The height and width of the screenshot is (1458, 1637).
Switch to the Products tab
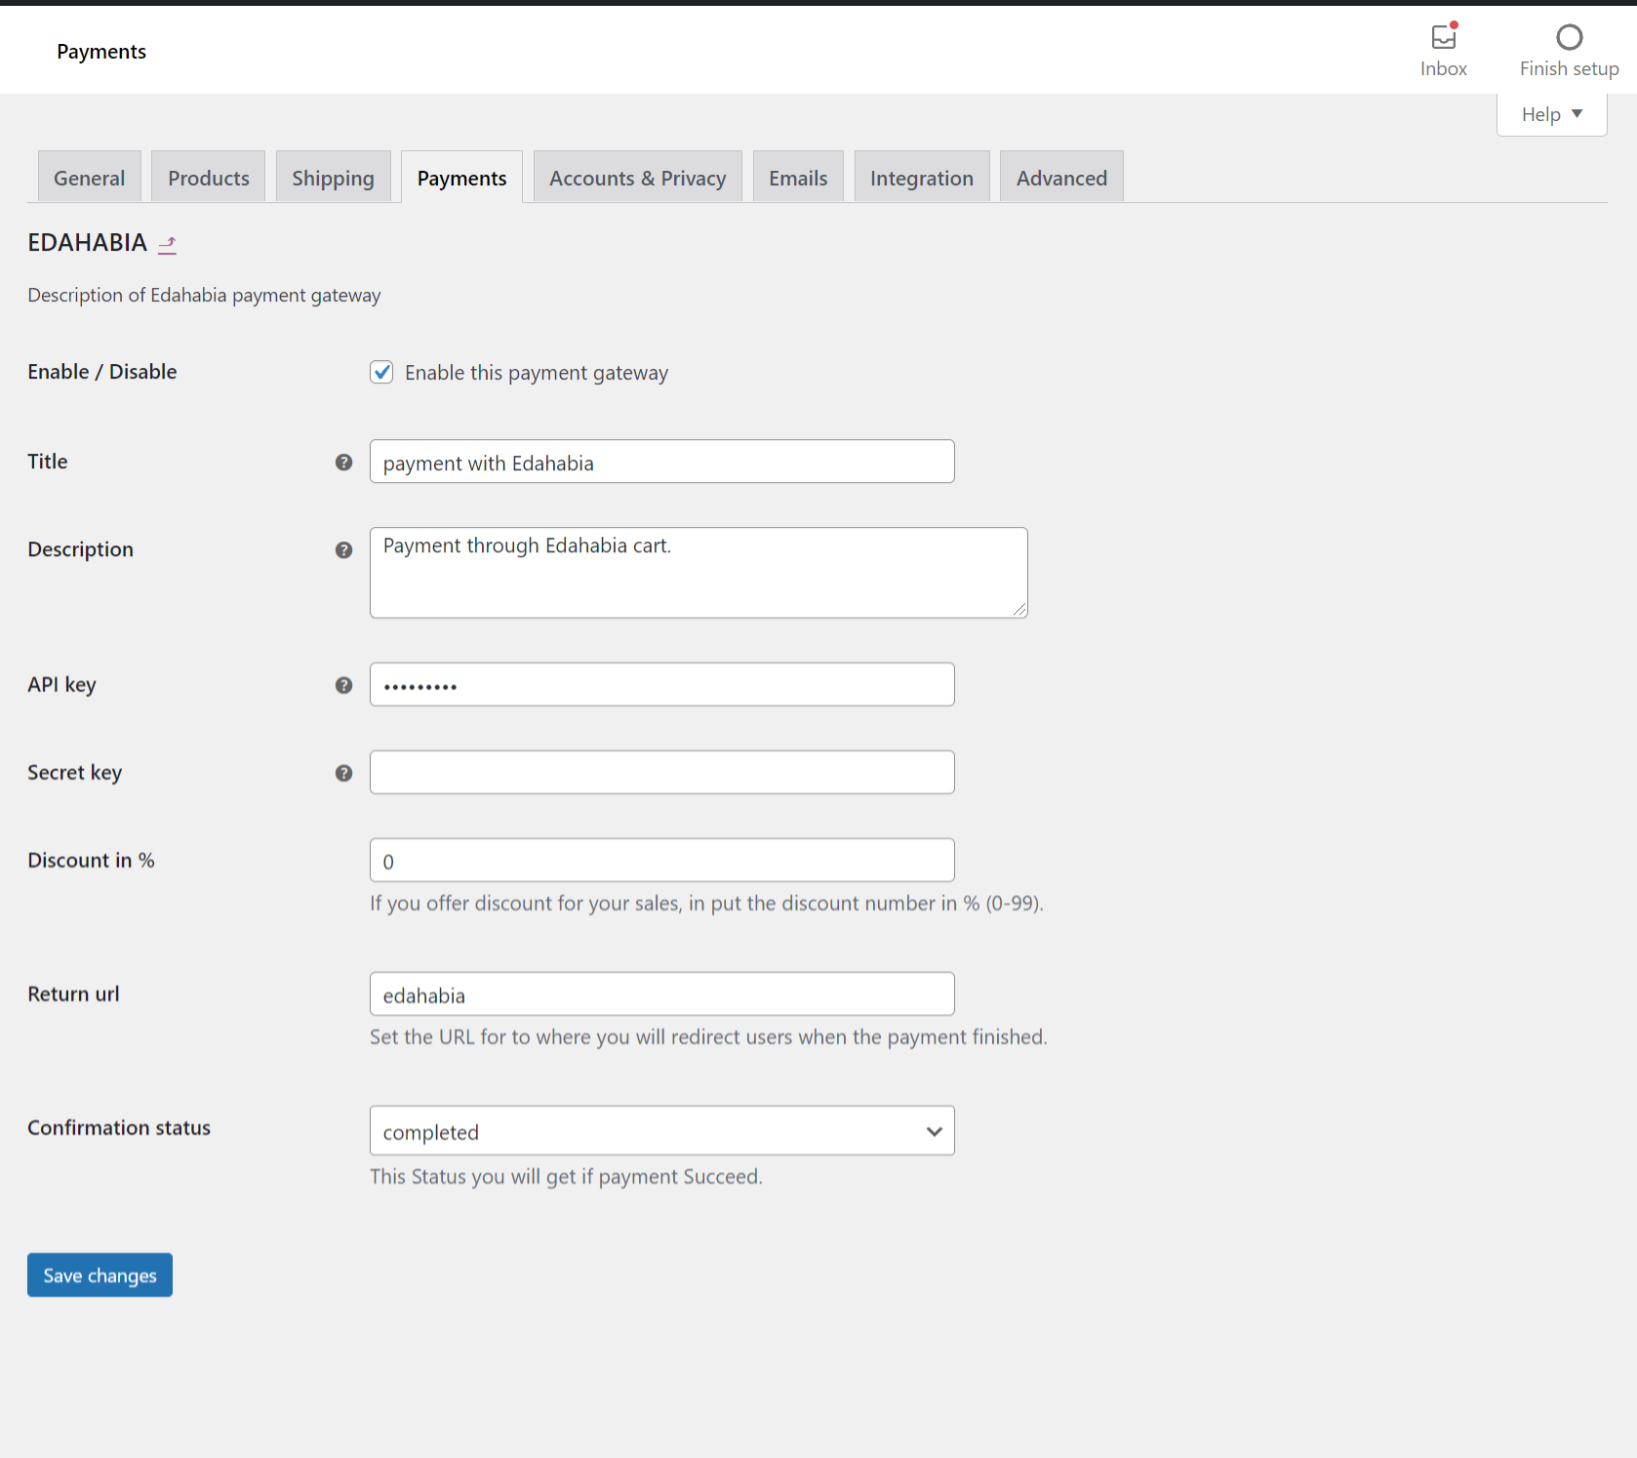[x=208, y=177]
